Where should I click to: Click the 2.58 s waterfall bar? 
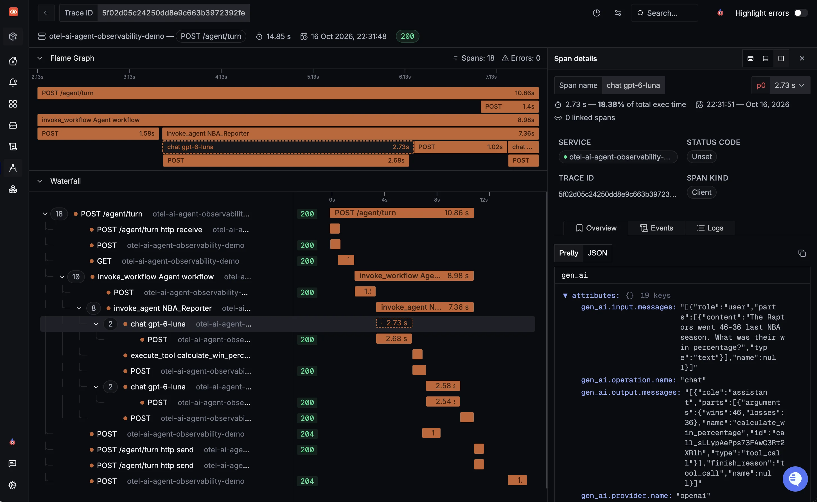(x=443, y=386)
